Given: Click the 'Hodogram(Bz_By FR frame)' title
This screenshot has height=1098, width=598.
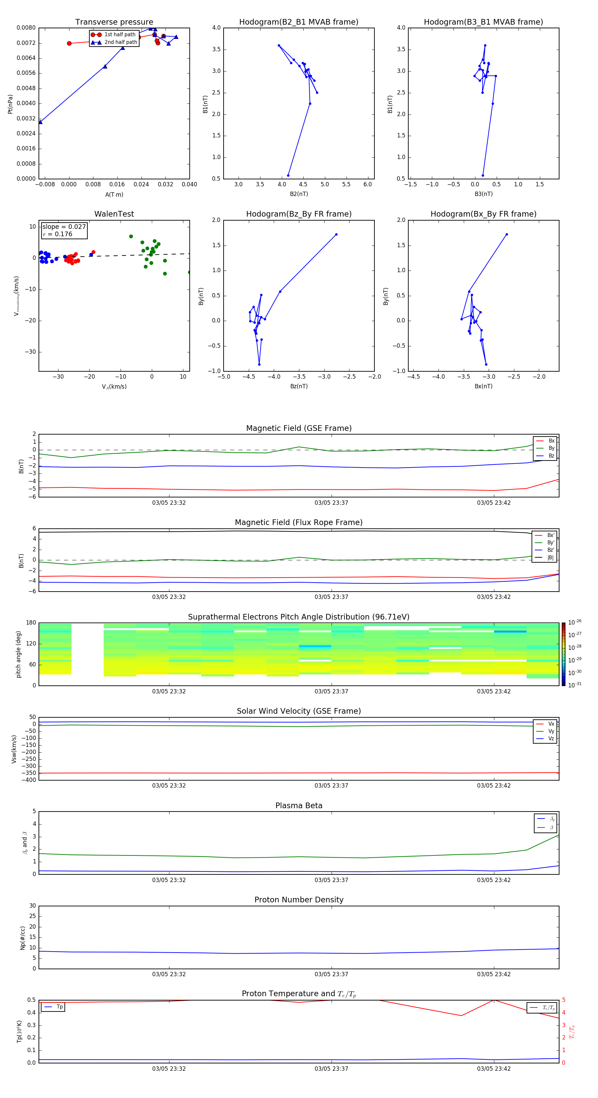Looking at the screenshot, I should 299,214.
